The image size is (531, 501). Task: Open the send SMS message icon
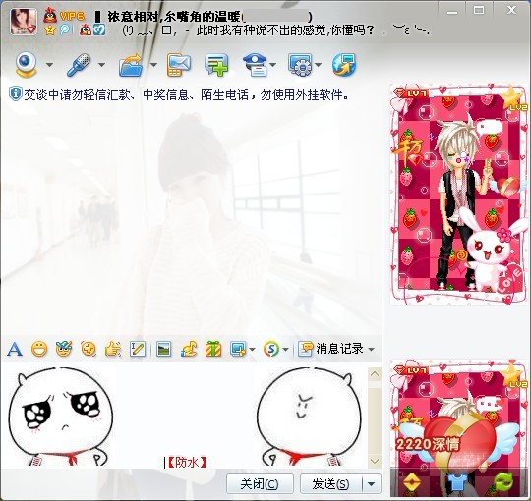point(178,64)
